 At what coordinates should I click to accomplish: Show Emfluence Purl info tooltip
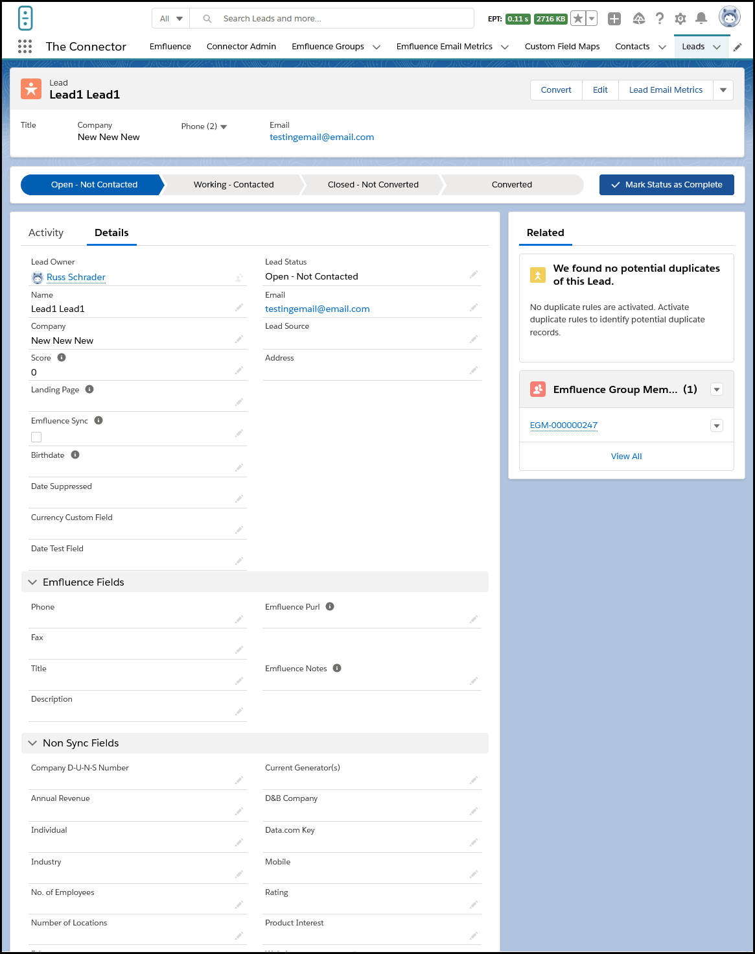tap(330, 606)
